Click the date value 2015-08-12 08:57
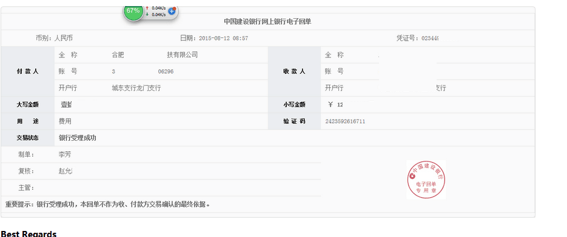The height and width of the screenshot is (237, 567). click(224, 38)
